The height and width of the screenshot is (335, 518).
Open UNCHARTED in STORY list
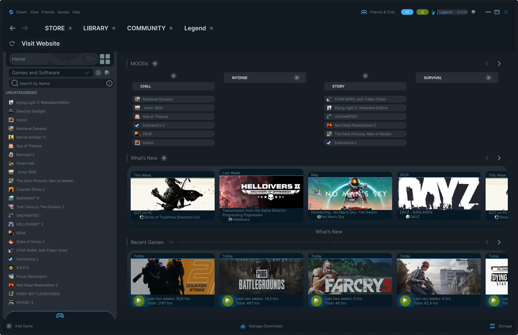point(365,117)
